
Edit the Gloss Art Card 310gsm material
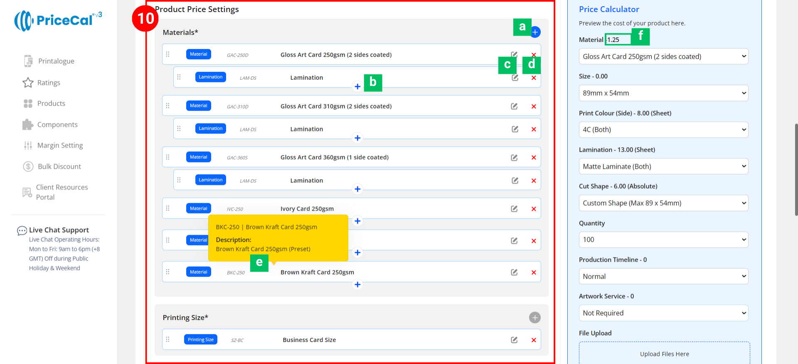pyautogui.click(x=514, y=106)
